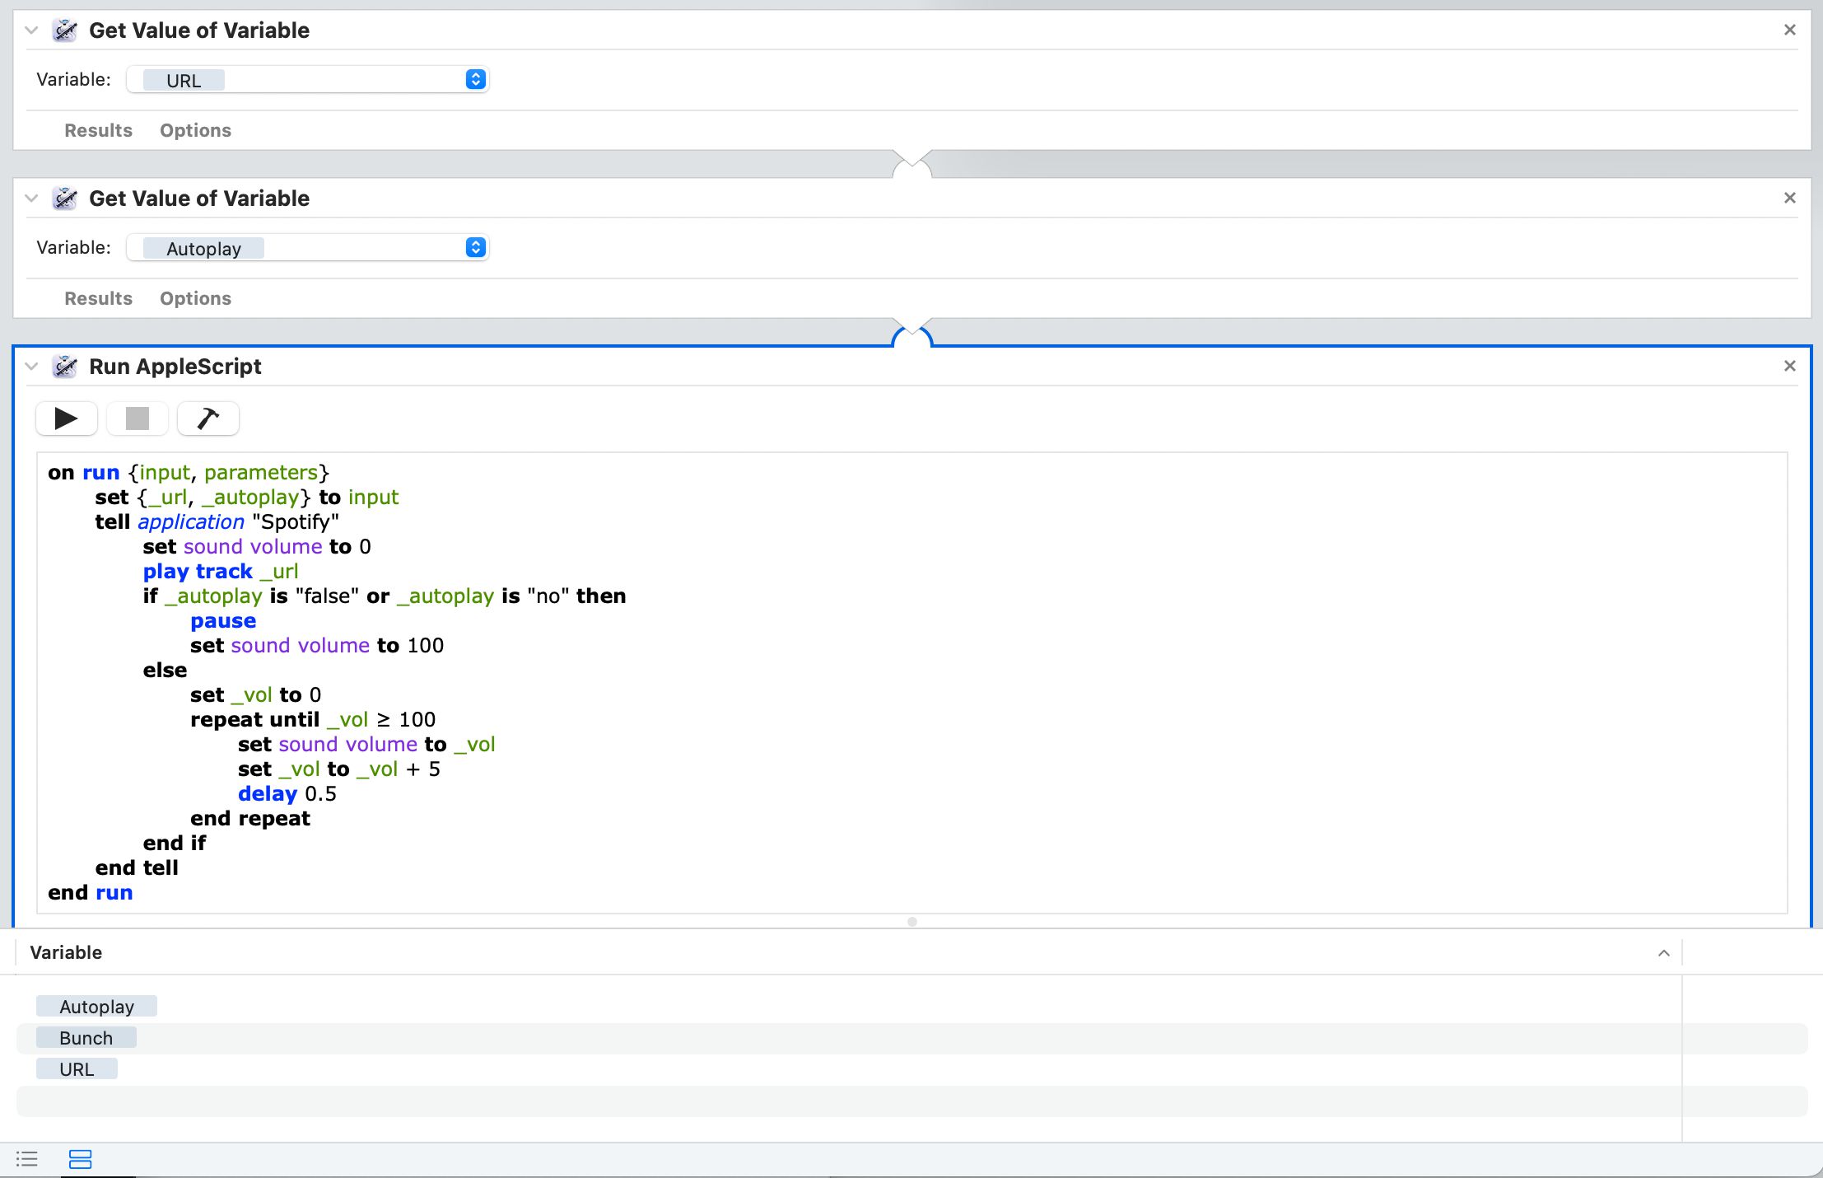
Task: Select the Autoplay variable in list
Action: pos(96,1007)
